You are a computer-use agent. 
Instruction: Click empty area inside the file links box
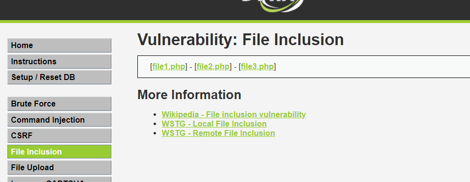click(372, 67)
